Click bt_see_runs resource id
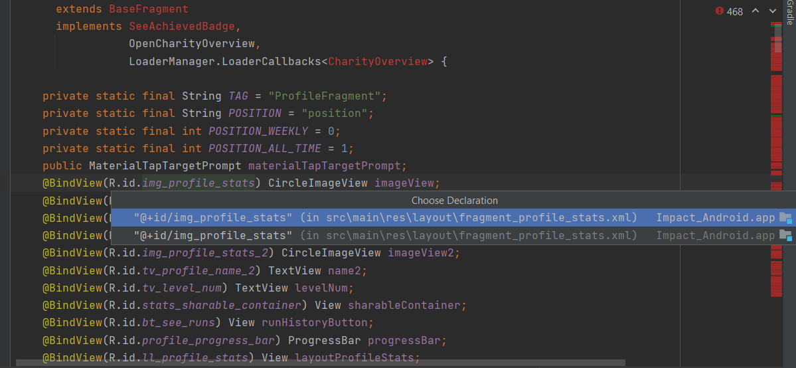 coord(179,322)
